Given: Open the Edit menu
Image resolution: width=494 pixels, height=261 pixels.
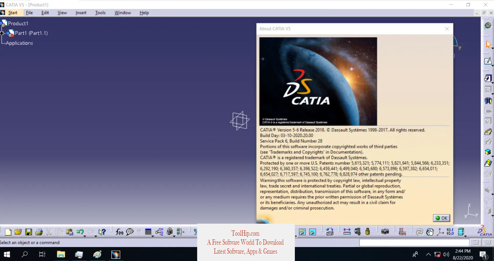Looking at the screenshot, I should pos(45,13).
